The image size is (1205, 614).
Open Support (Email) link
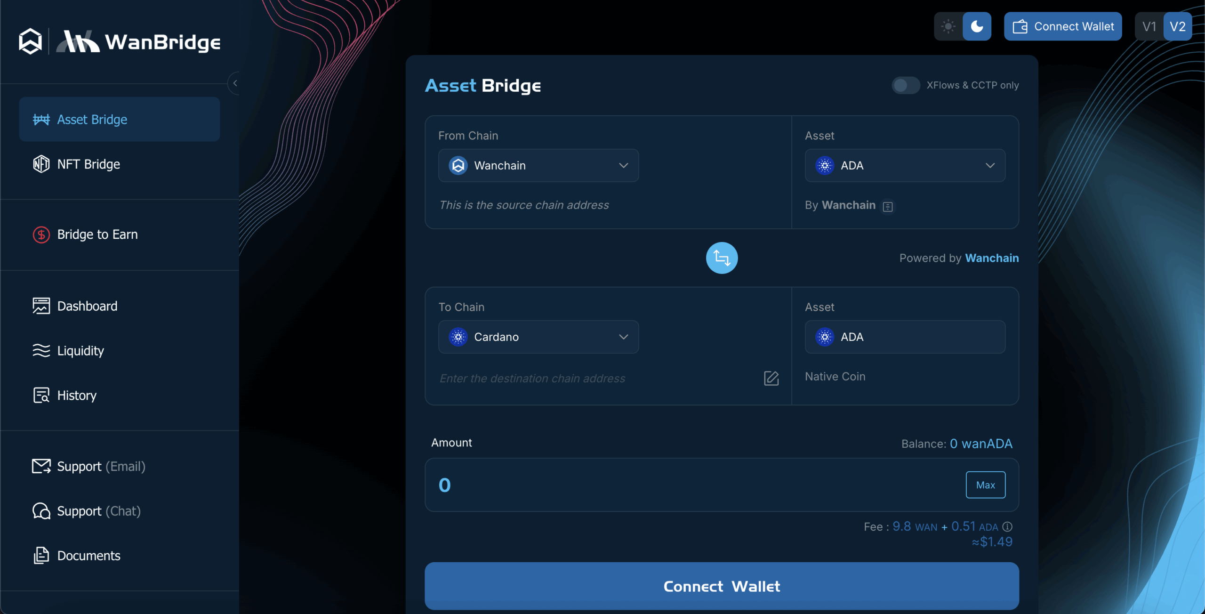point(101,466)
